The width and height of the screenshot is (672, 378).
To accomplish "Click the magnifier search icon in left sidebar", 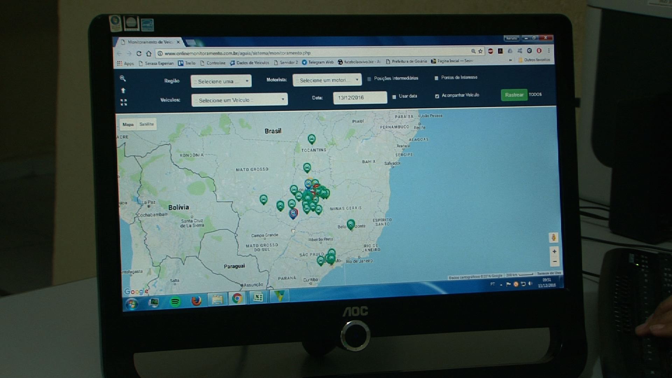I will [x=122, y=78].
